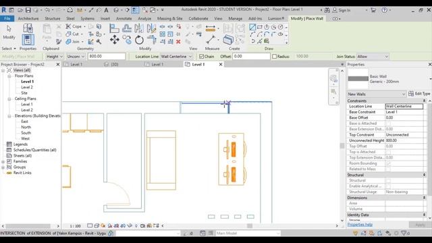Click the Save icon in quick access toolbar

click(x=28, y=10)
